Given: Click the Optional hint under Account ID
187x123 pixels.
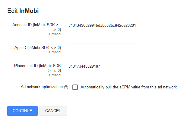Looking at the screenshot, I should tap(55, 34).
